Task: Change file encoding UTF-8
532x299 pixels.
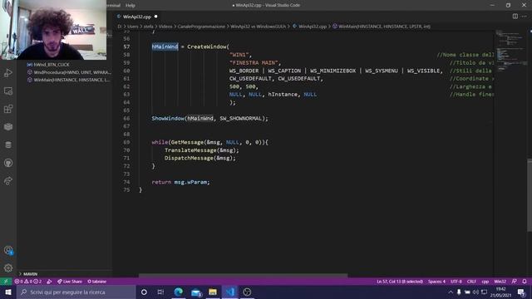Action: (456, 282)
